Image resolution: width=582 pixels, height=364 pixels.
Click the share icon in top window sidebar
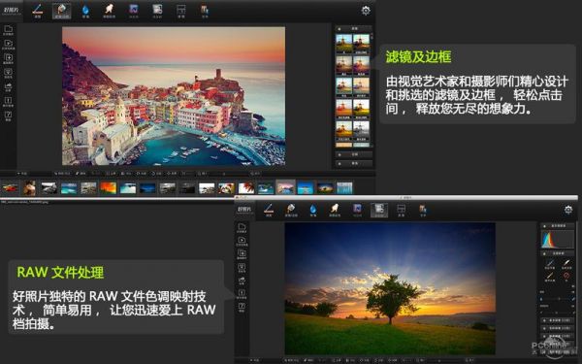(8, 87)
